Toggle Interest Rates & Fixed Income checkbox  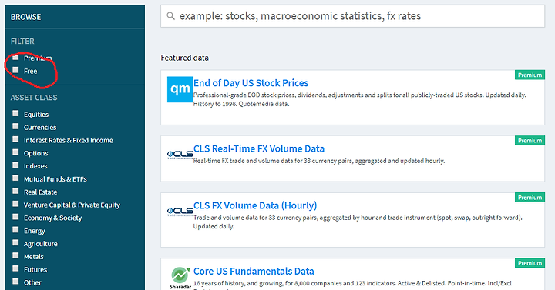[15, 139]
